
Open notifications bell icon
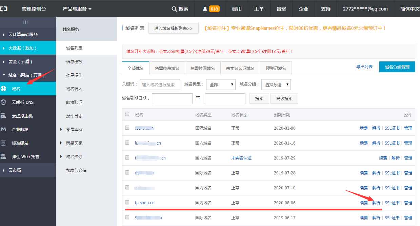pyautogui.click(x=205, y=9)
